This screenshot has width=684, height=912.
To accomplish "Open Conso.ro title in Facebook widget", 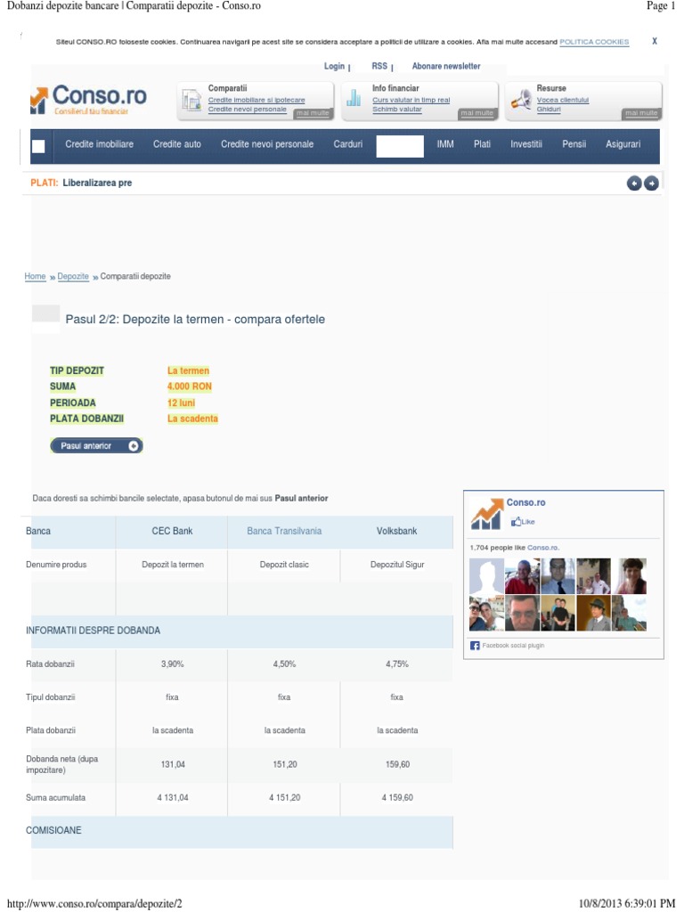I will click(525, 502).
